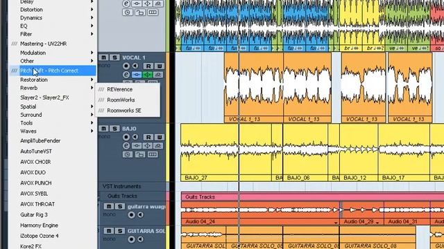Click BAJO lane display type icon

153,154
